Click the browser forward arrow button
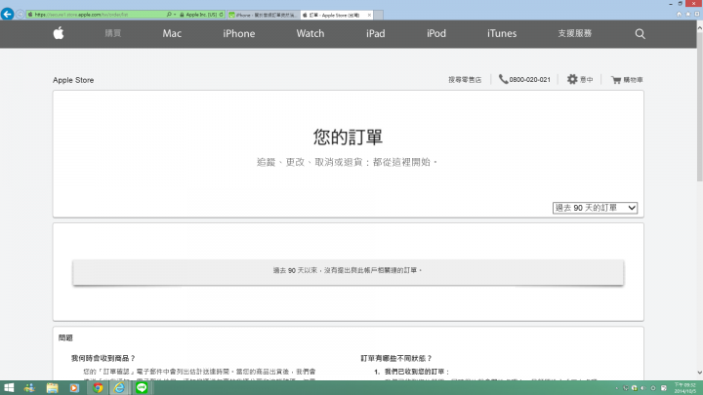Screen dimensions: 703x395 pos(21,15)
